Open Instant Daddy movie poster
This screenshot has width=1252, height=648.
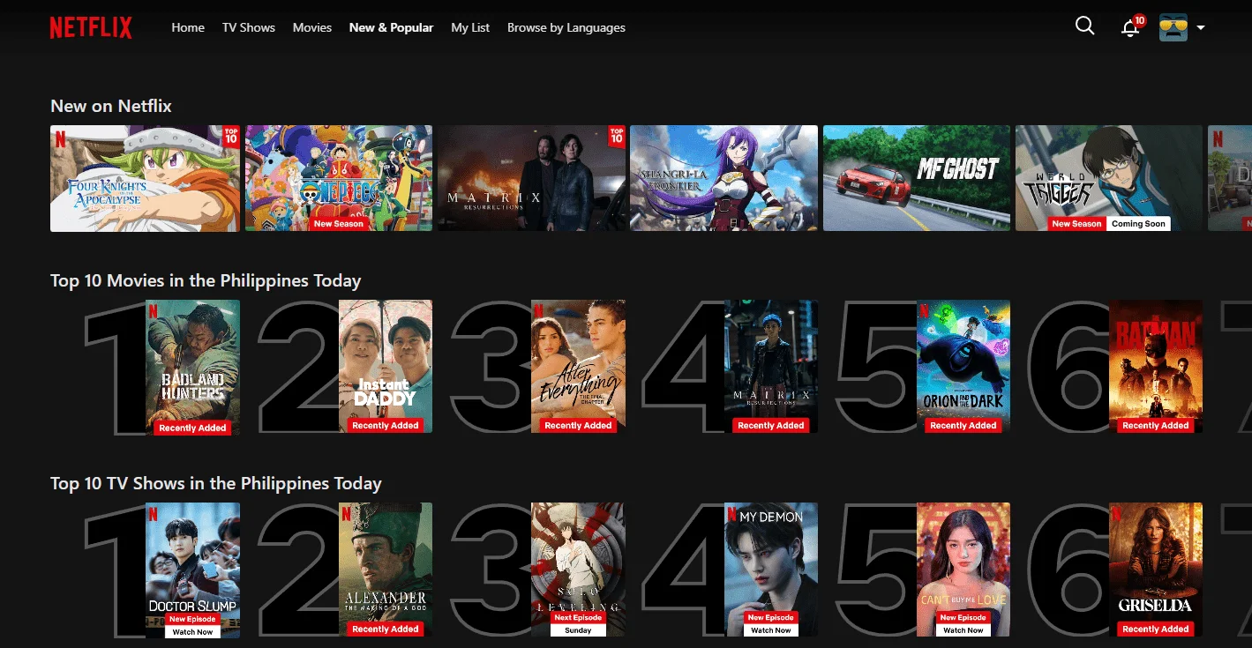coord(386,367)
